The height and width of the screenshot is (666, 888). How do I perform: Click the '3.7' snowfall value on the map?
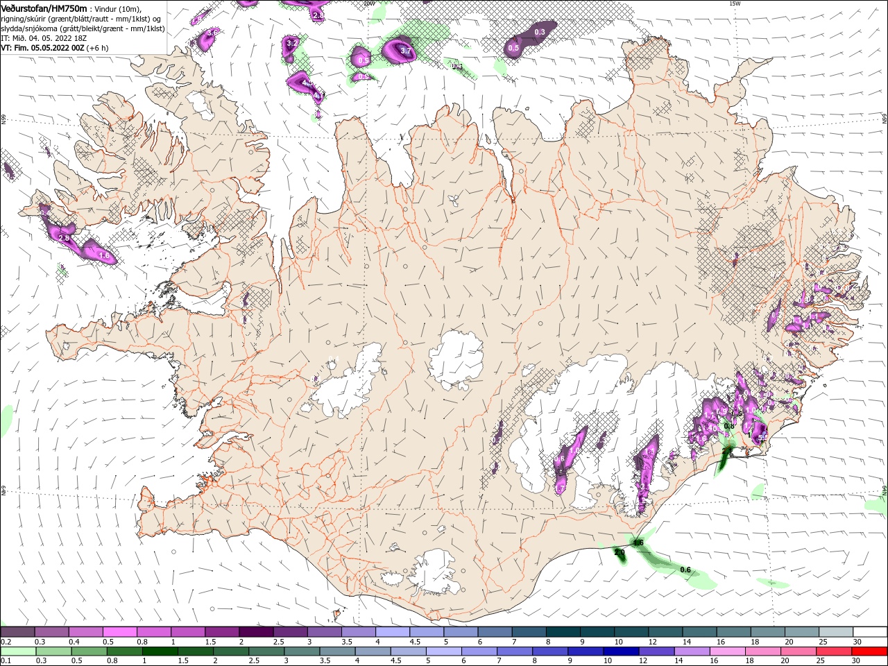click(406, 51)
